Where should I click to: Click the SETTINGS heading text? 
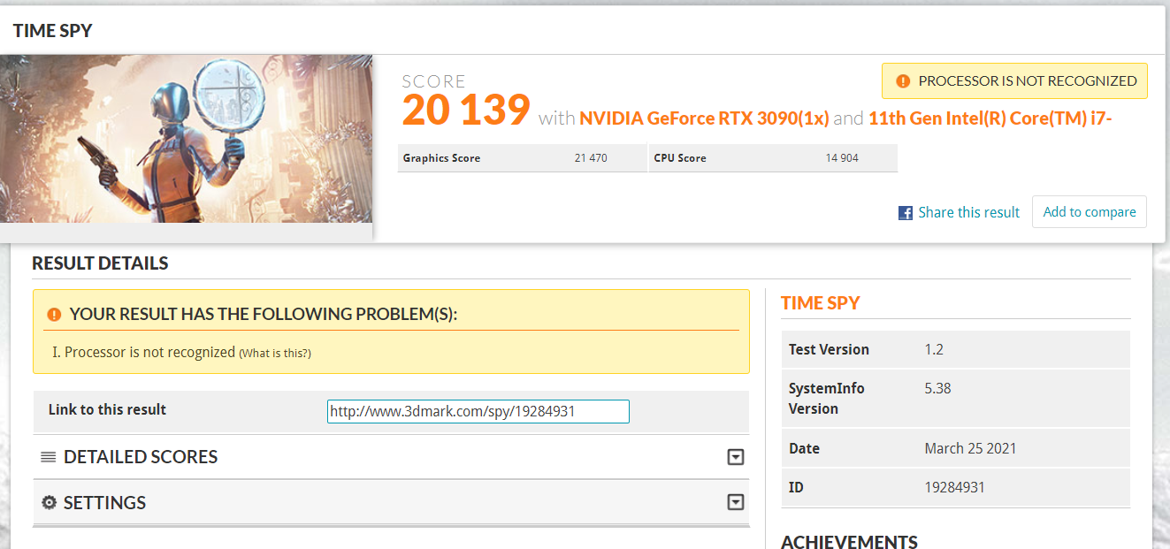[x=104, y=502]
